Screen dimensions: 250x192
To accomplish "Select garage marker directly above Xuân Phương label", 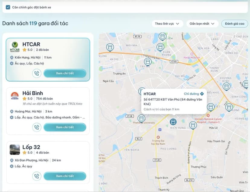I will 160,47.
